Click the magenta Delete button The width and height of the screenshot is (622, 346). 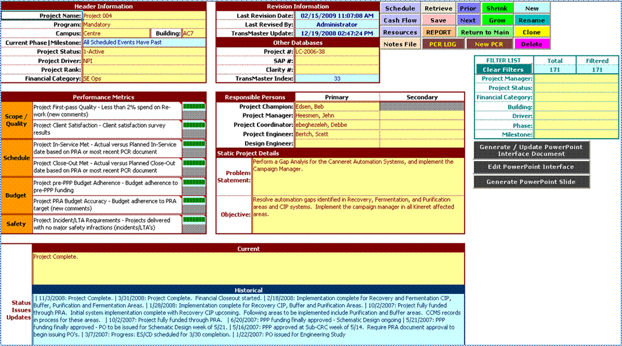(532, 44)
